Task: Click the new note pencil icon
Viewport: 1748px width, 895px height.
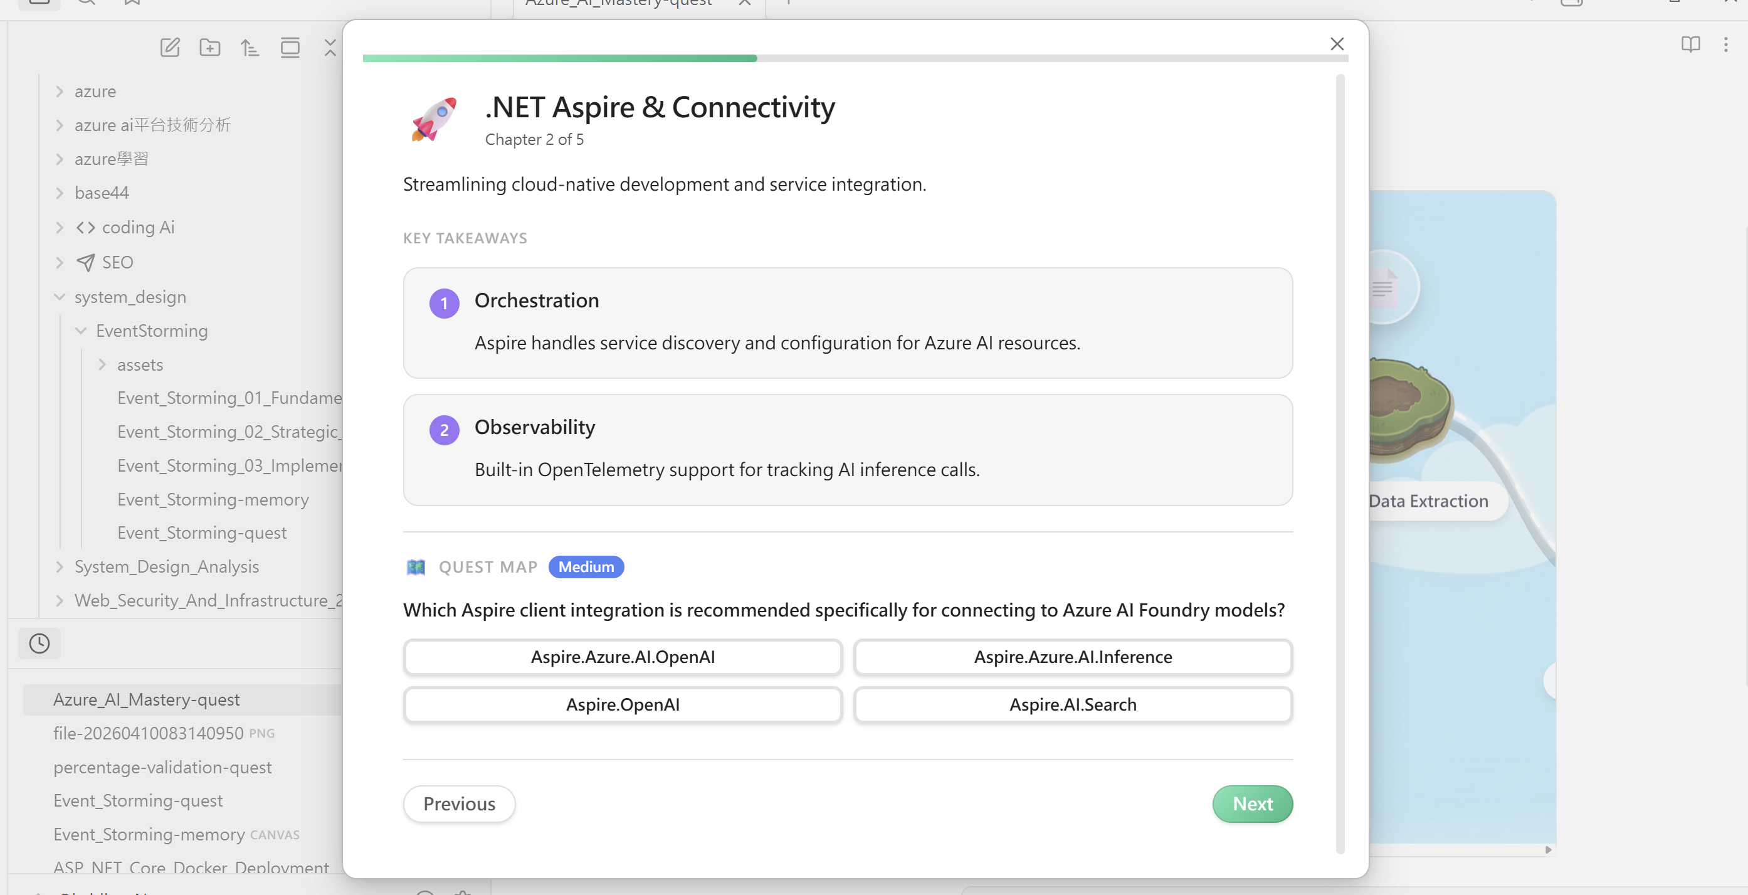Action: tap(170, 48)
